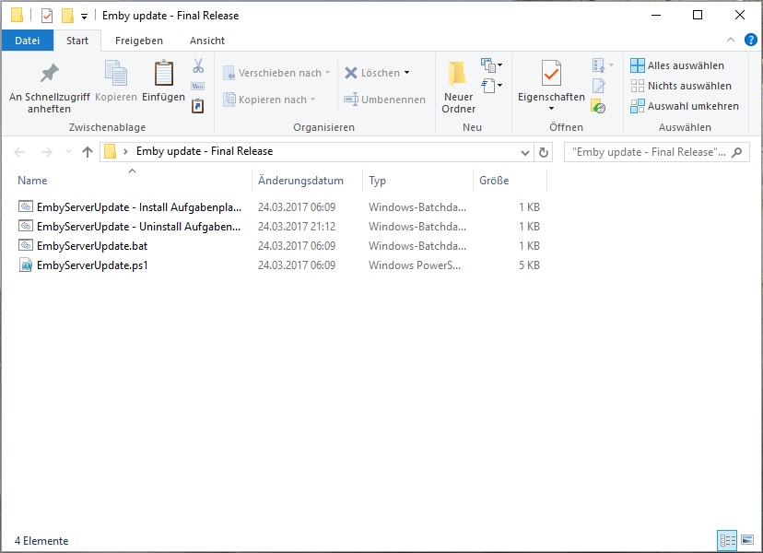Click the copy path icon

[x=197, y=86]
